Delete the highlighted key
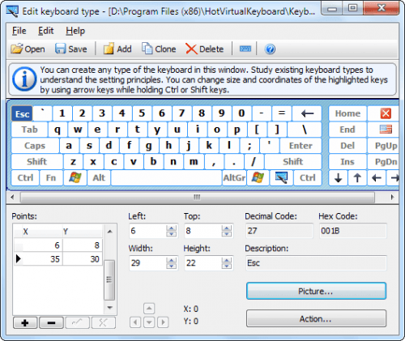 pyautogui.click(x=205, y=49)
